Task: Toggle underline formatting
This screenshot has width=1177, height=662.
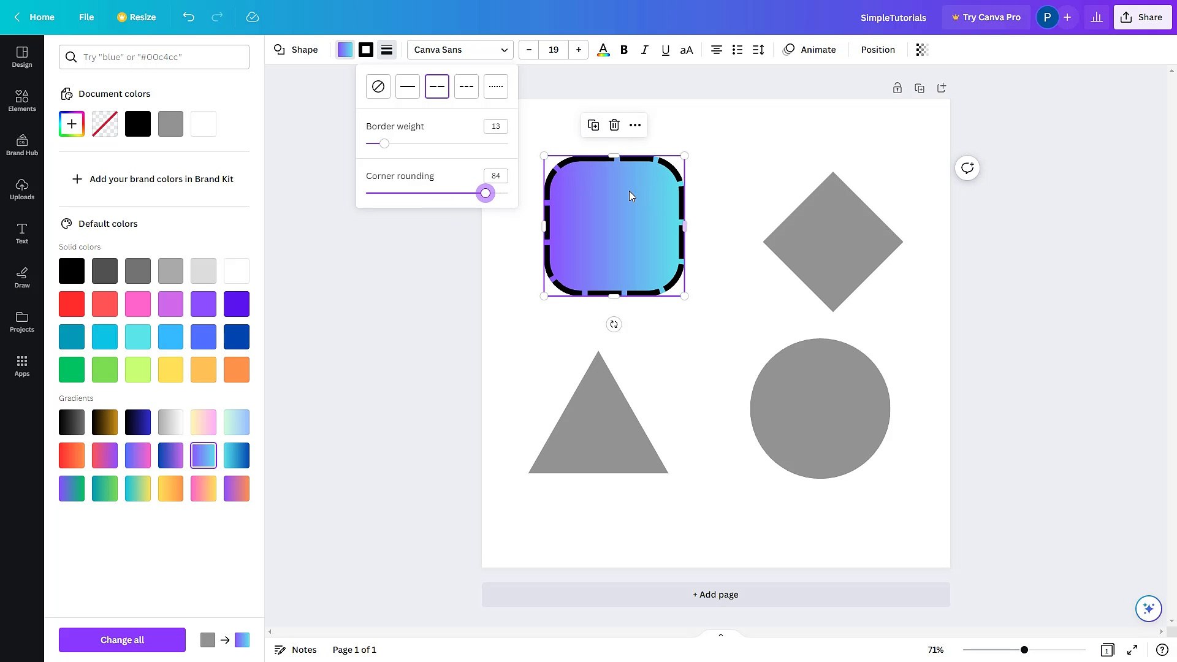Action: tap(665, 50)
